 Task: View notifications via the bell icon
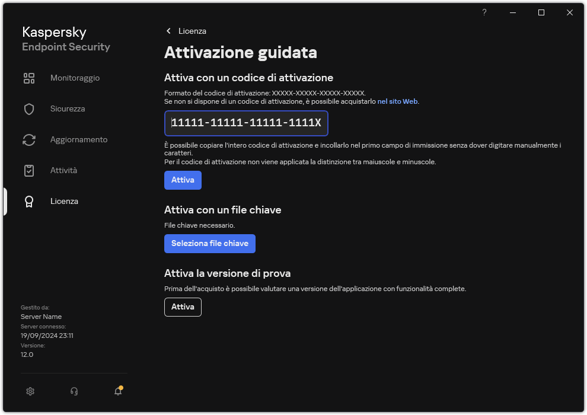click(x=117, y=392)
